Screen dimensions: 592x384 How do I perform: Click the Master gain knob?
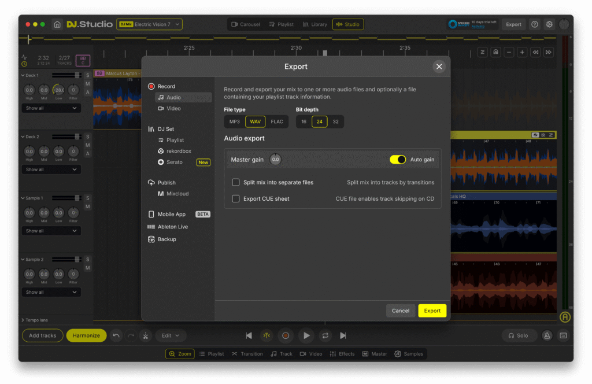(276, 160)
